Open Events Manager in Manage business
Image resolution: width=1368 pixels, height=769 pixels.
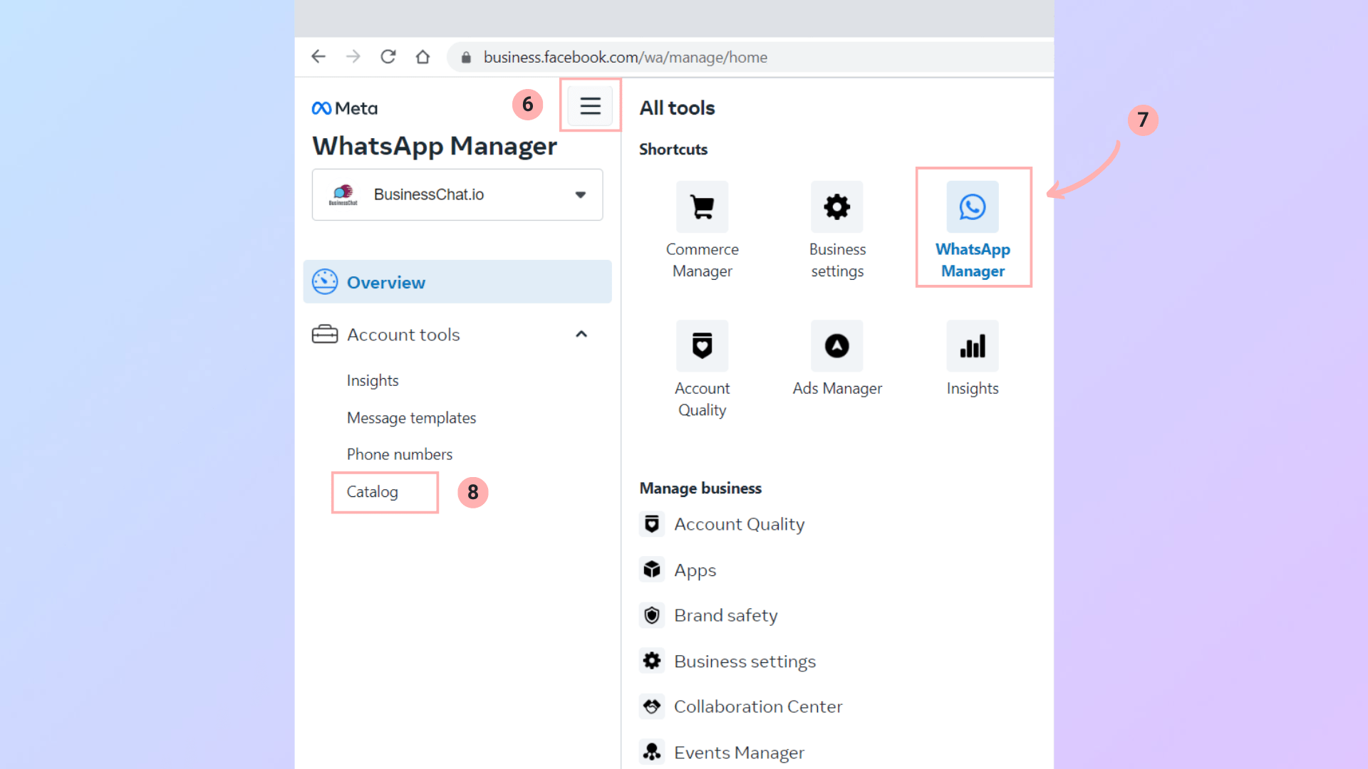click(738, 752)
